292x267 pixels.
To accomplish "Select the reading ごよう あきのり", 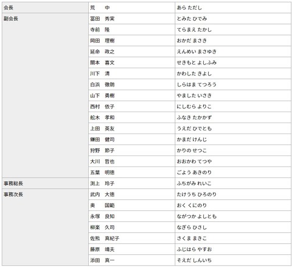I will coord(194,173).
